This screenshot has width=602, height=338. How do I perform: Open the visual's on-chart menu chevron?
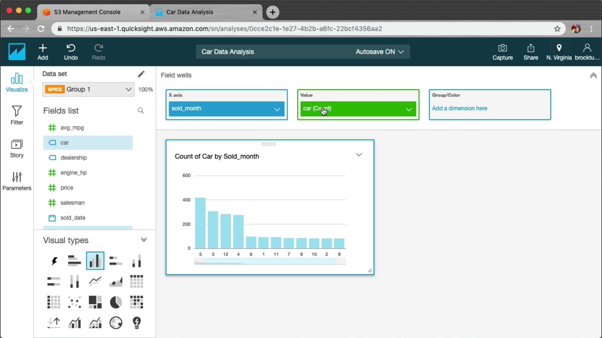point(359,155)
